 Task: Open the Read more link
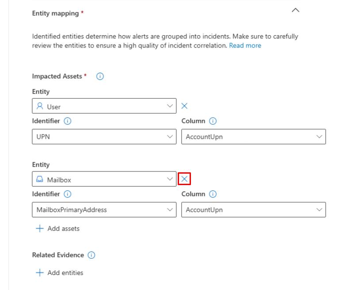(x=245, y=45)
